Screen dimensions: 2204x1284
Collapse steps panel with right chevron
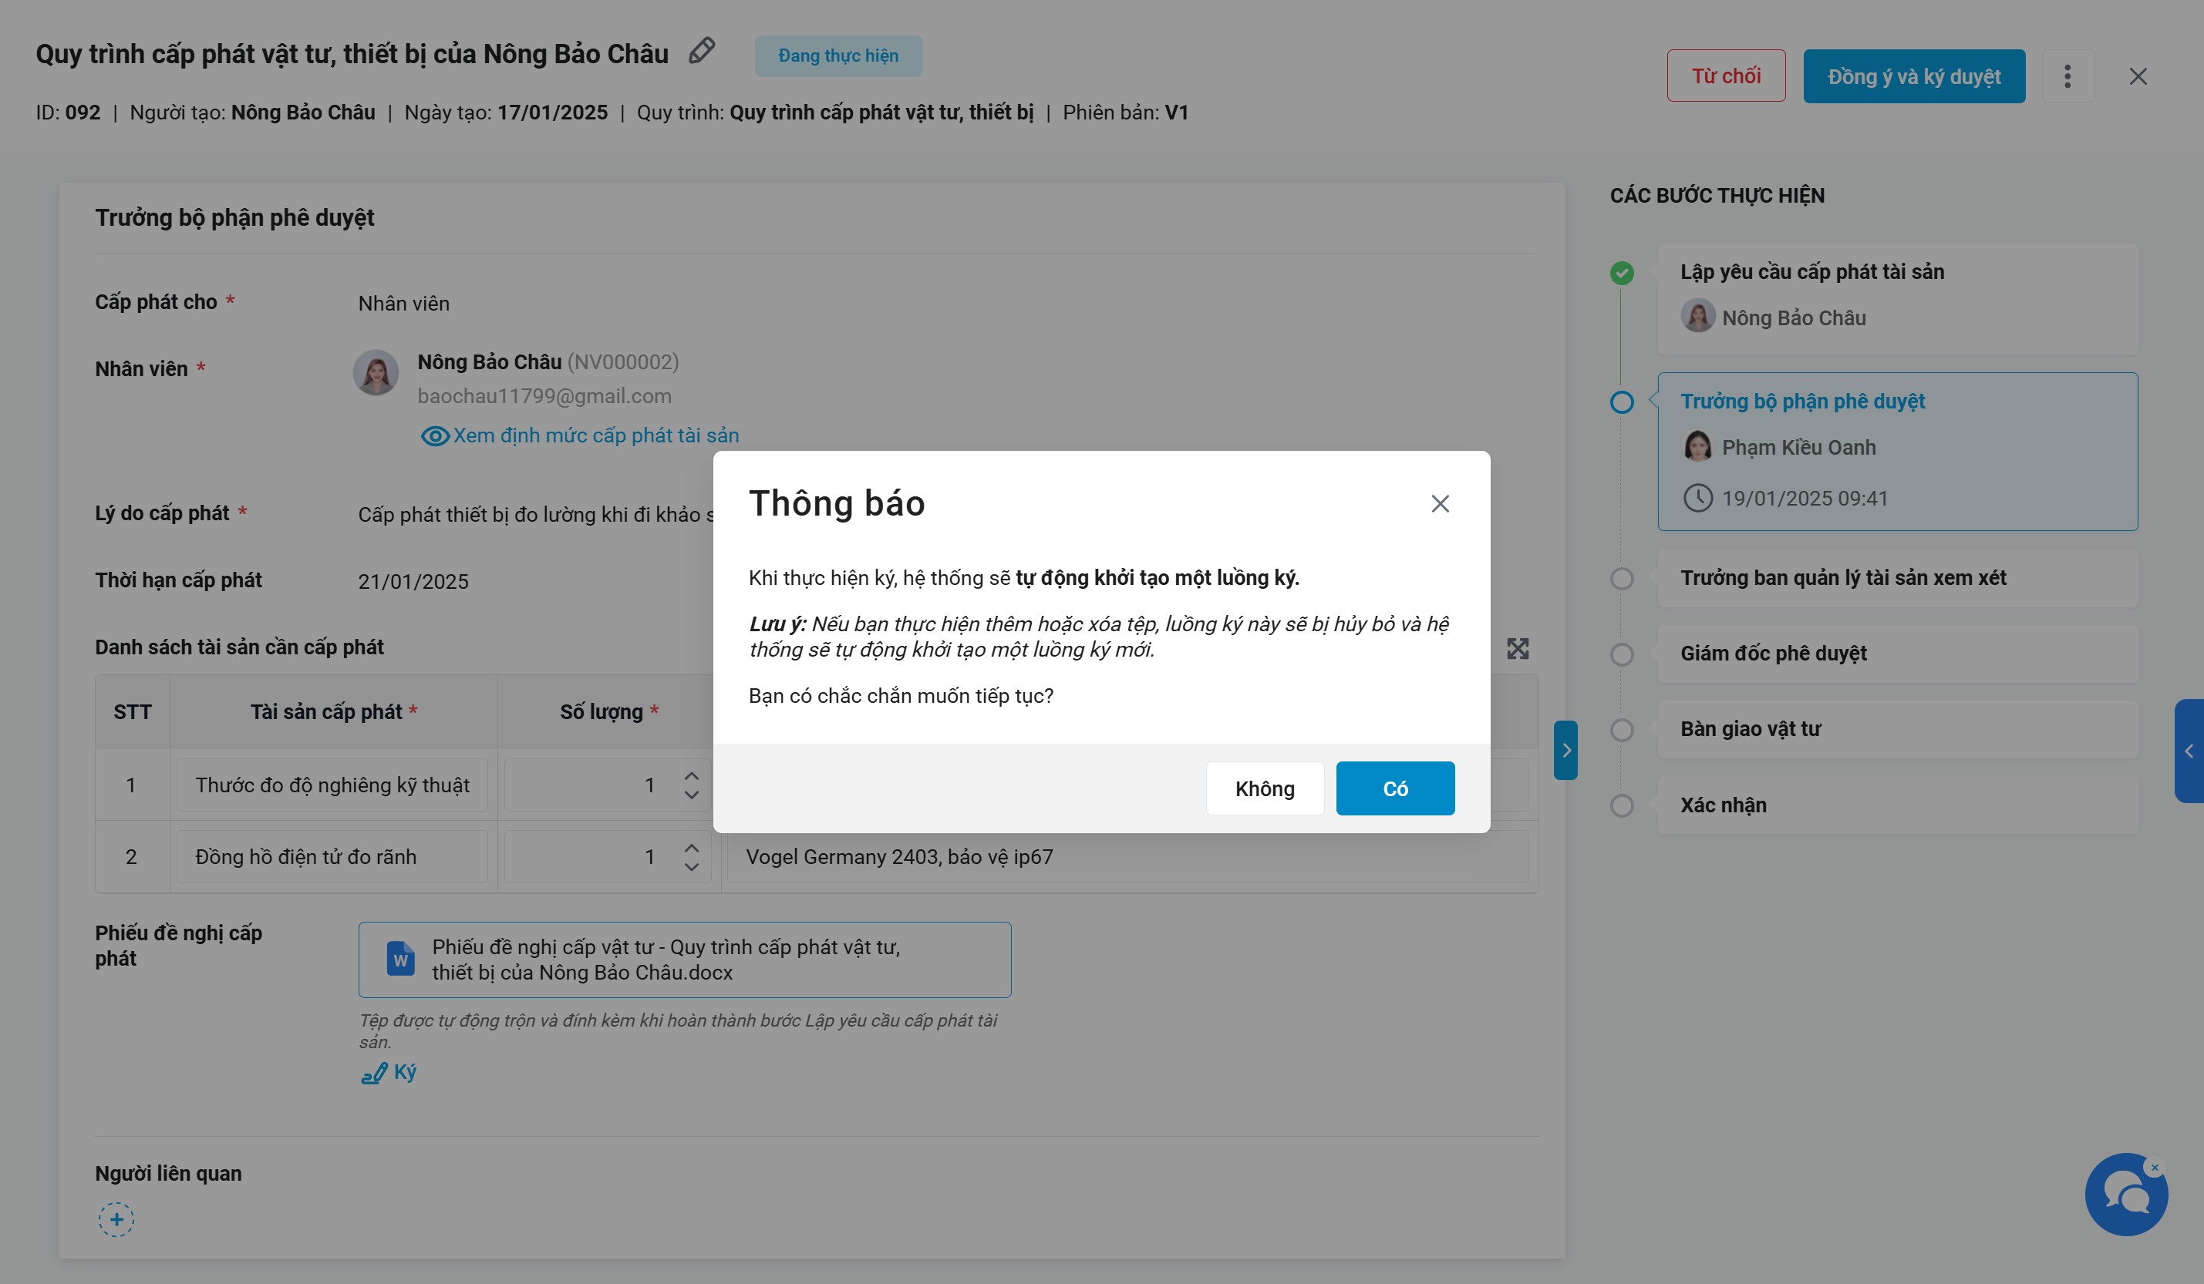pyautogui.click(x=1565, y=750)
